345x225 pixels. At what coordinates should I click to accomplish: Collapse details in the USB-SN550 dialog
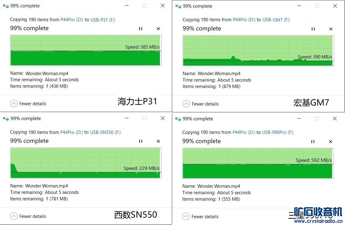[28, 216]
